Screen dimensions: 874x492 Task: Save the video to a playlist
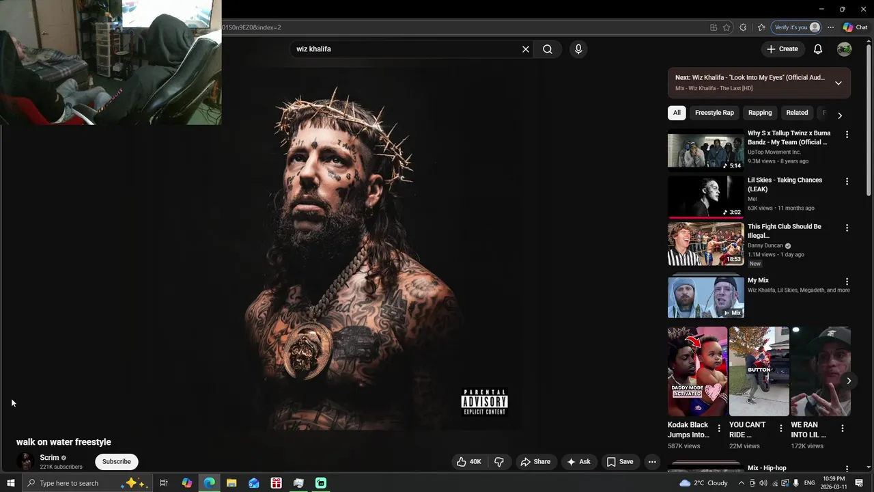pyautogui.click(x=620, y=462)
